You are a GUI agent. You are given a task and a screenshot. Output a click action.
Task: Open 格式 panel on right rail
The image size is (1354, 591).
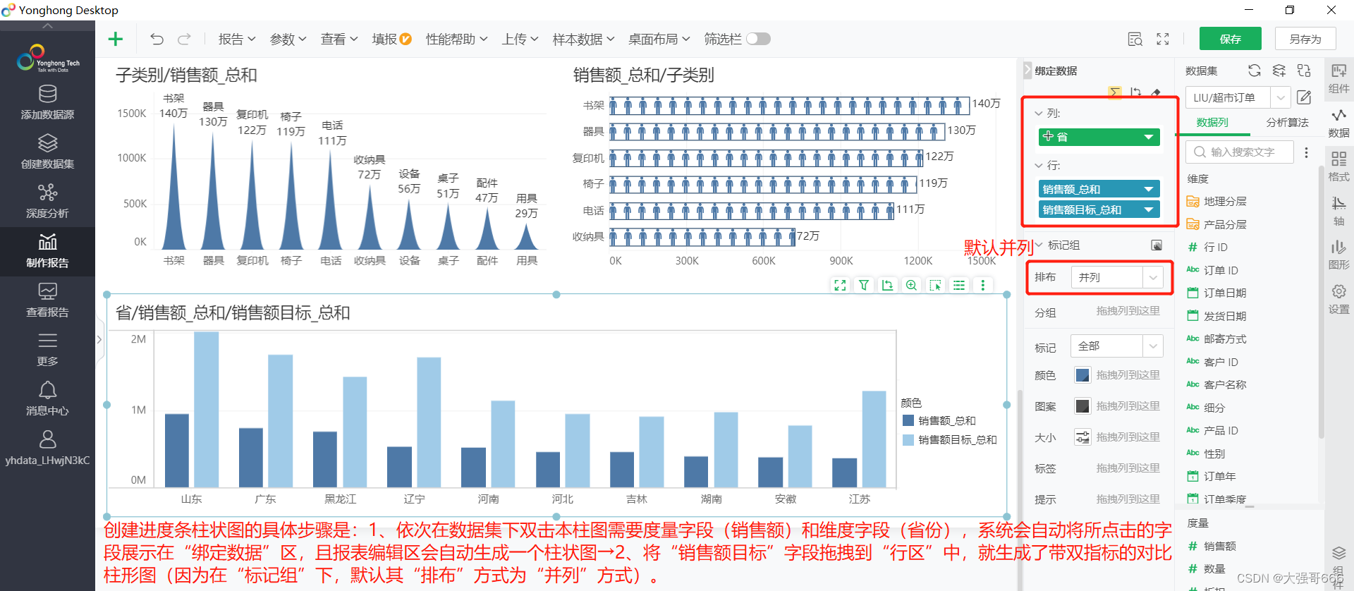[x=1338, y=166]
